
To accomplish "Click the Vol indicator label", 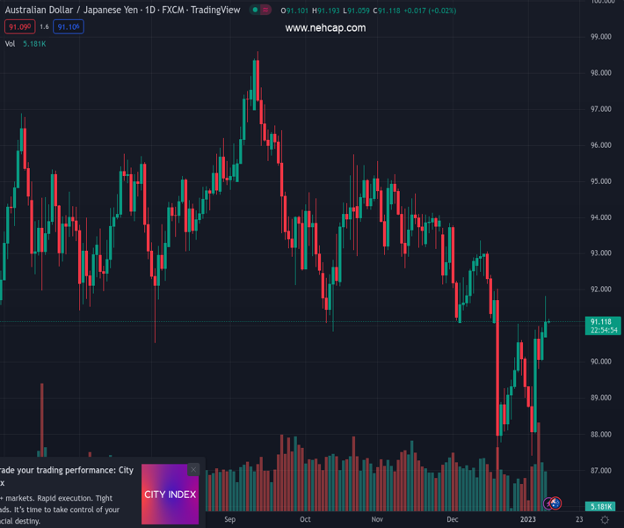I will click(x=10, y=43).
